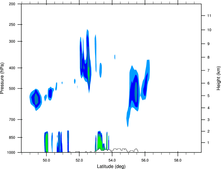Click the 2 km height label
Image resolution: width=221 pixels, height=169 pixels.
coord(208,131)
